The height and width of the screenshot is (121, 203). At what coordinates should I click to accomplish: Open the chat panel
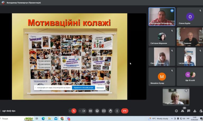[189, 111]
